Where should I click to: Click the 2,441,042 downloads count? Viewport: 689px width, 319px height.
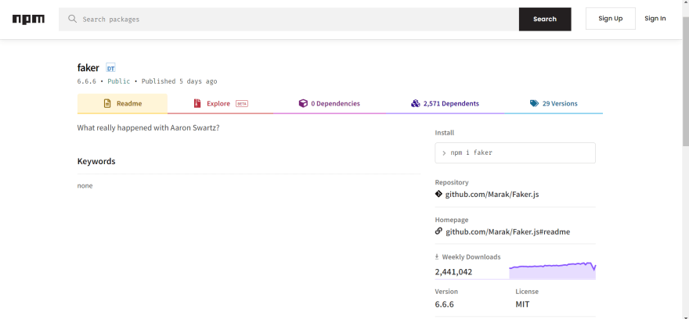point(453,272)
